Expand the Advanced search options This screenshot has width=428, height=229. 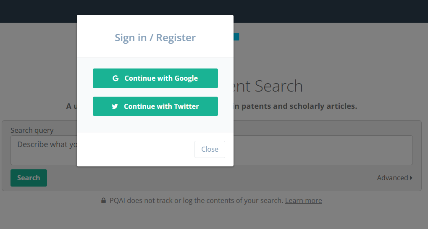tap(395, 178)
